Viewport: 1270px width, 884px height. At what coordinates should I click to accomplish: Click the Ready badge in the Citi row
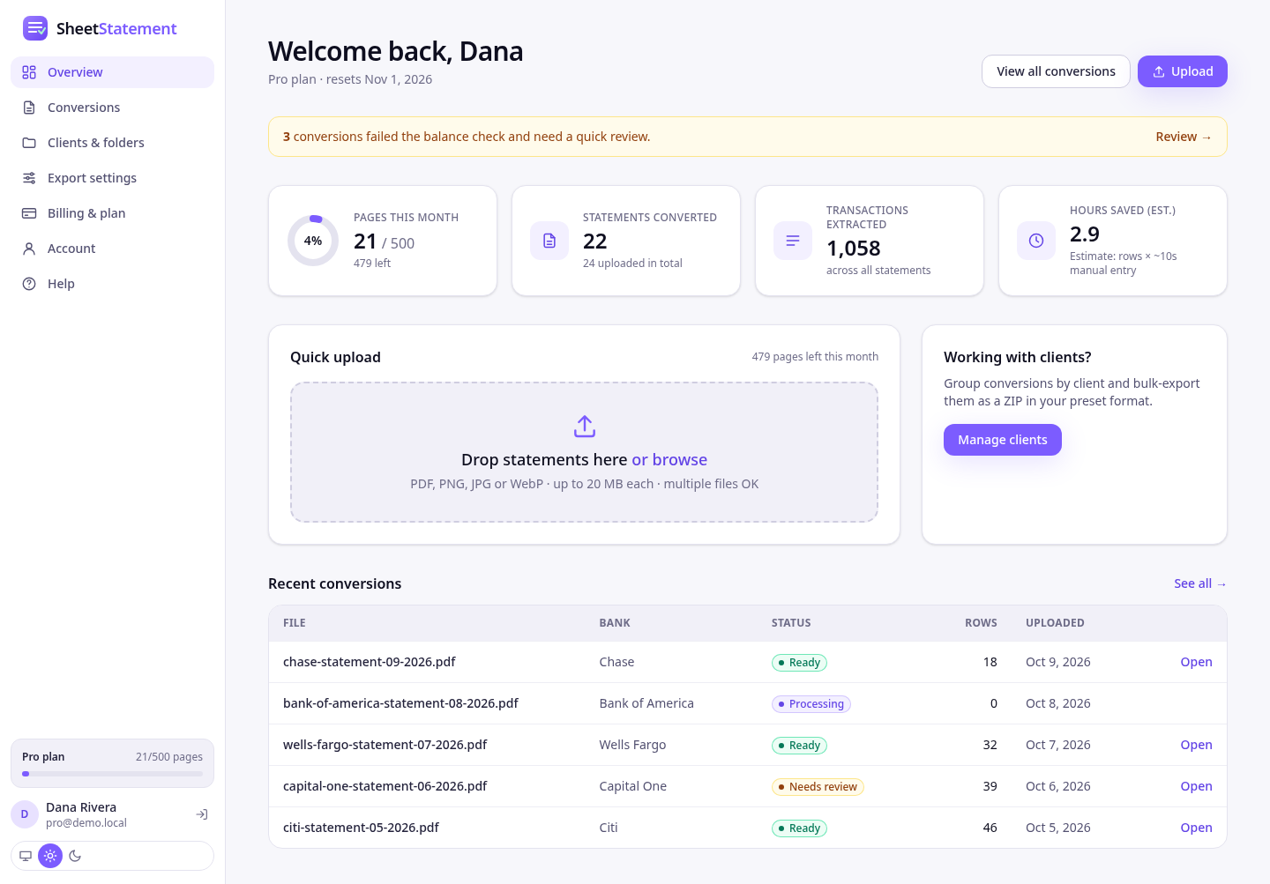coord(799,828)
